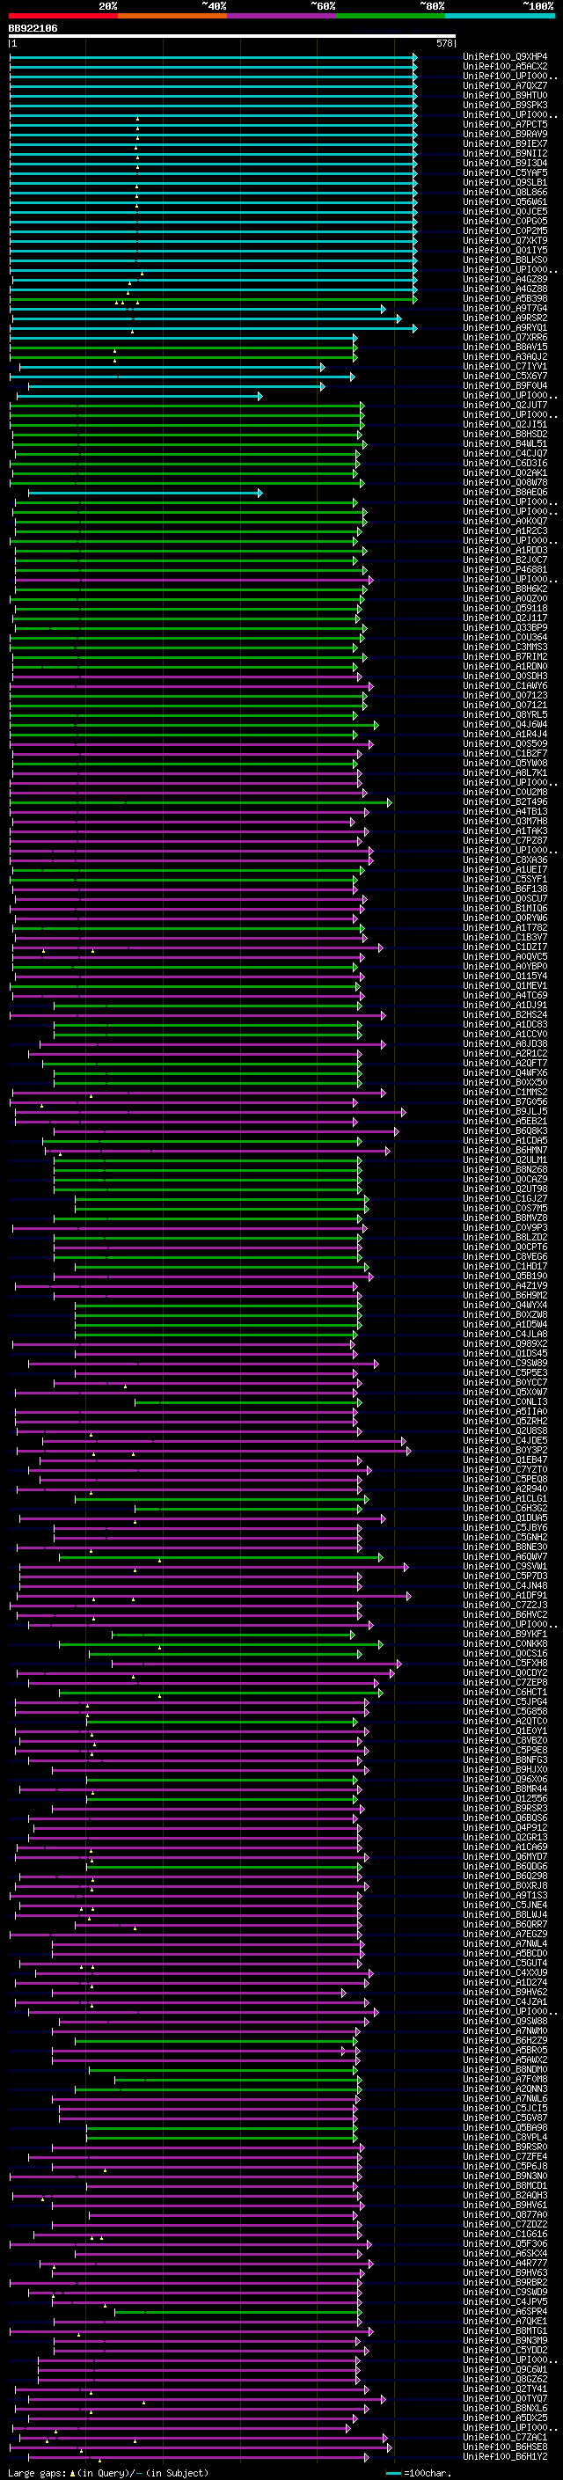Select the UniRef100_B9F0U4 label
The height and width of the screenshot is (2480, 563).
505,385
